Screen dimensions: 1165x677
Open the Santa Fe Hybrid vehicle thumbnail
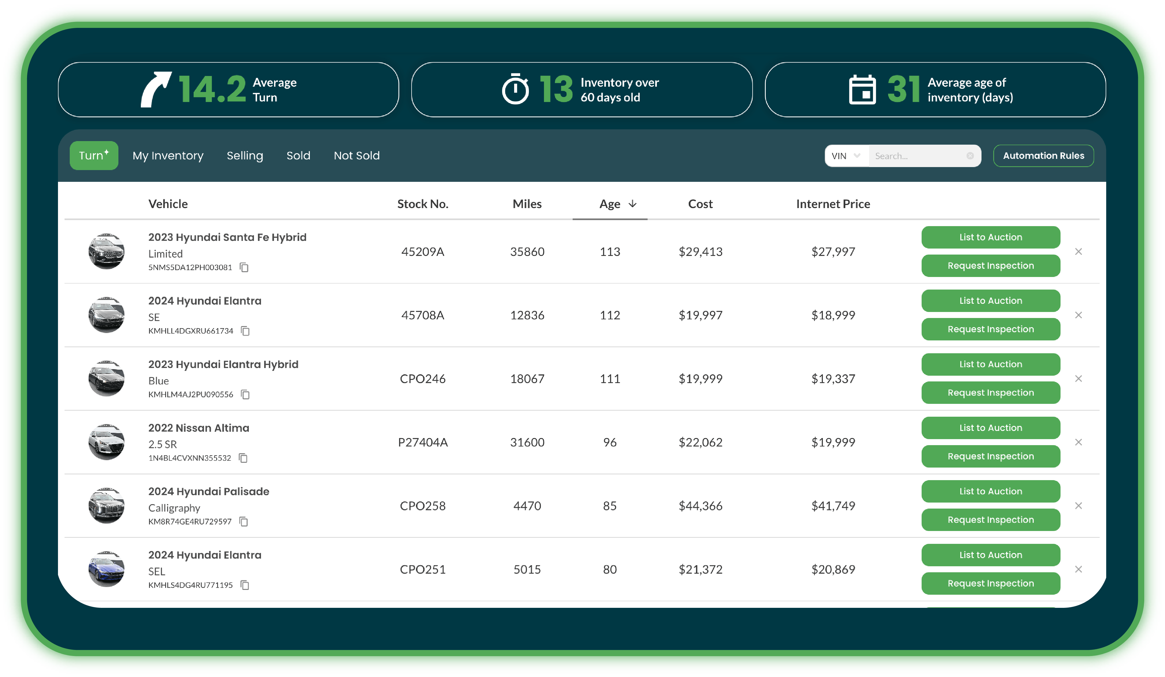click(106, 251)
